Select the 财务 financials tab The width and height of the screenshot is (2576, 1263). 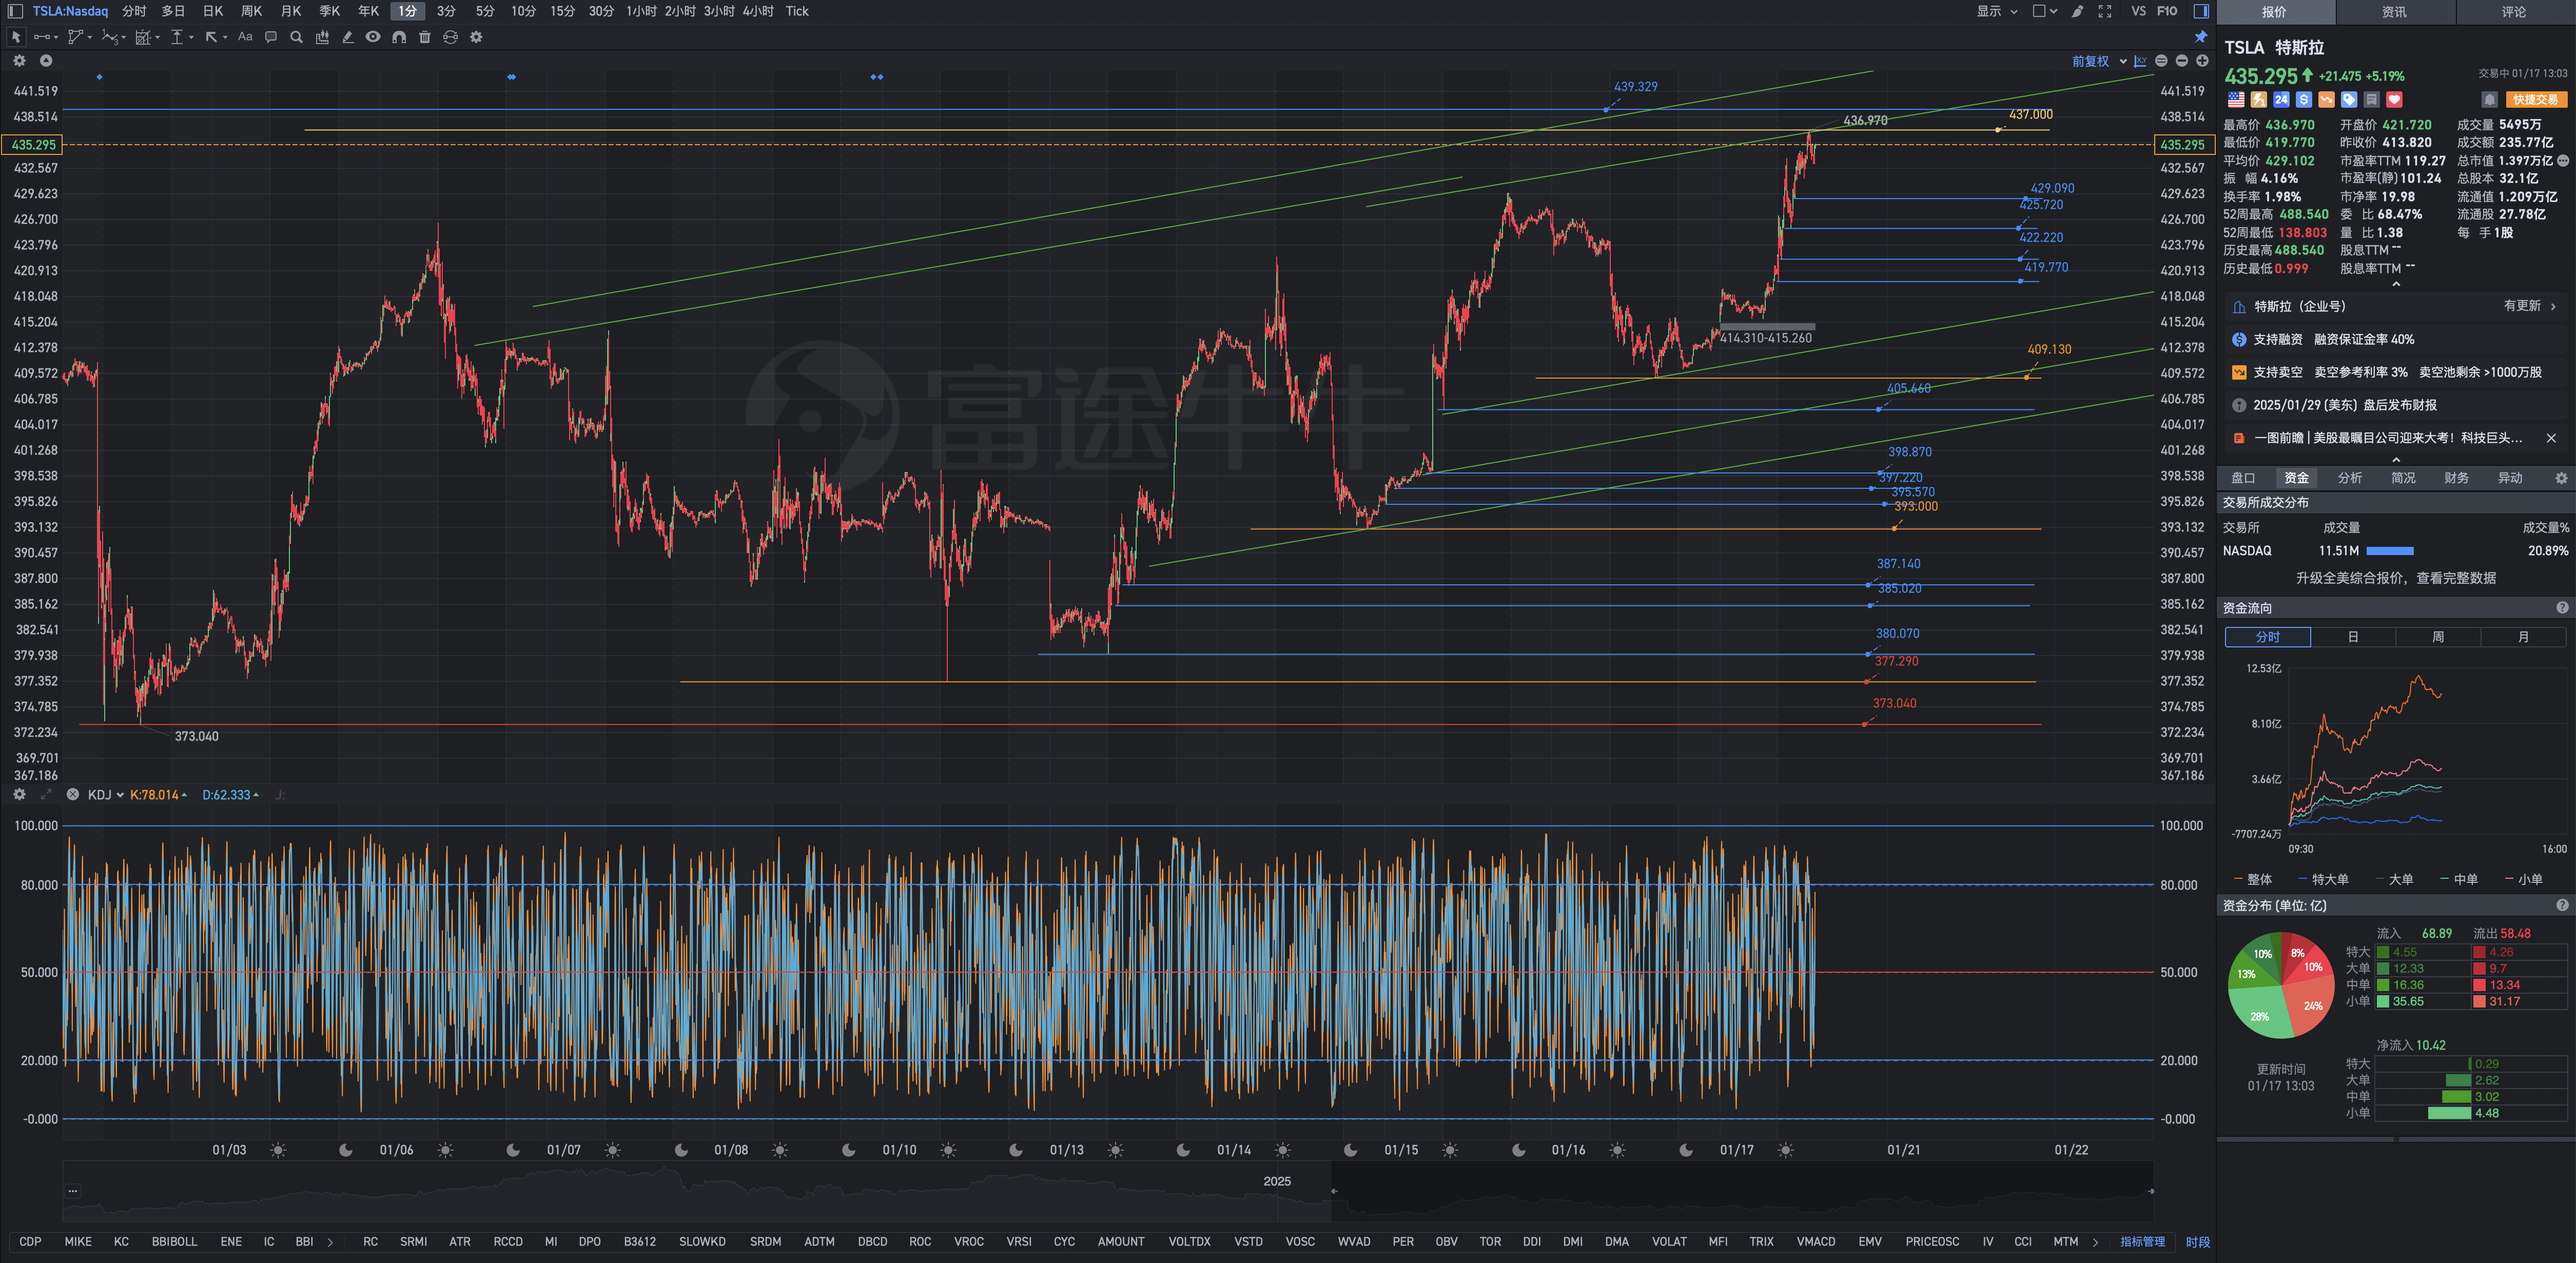(x=2457, y=478)
